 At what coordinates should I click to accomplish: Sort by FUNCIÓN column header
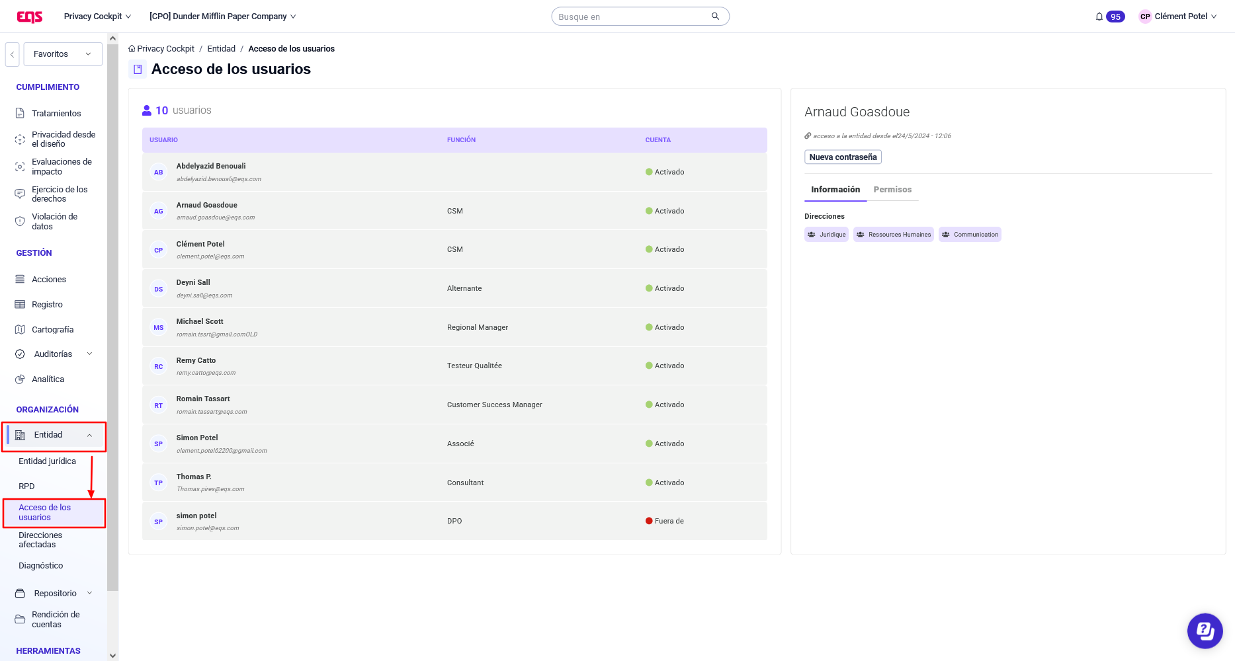tap(461, 140)
